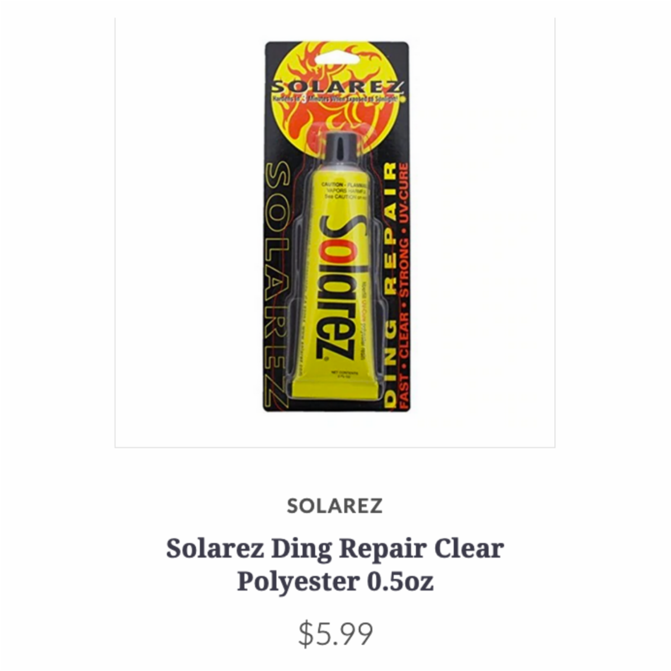Screen dimensions: 671x671
Task: Open the Solarez product package image
Action: pyautogui.click(x=337, y=227)
